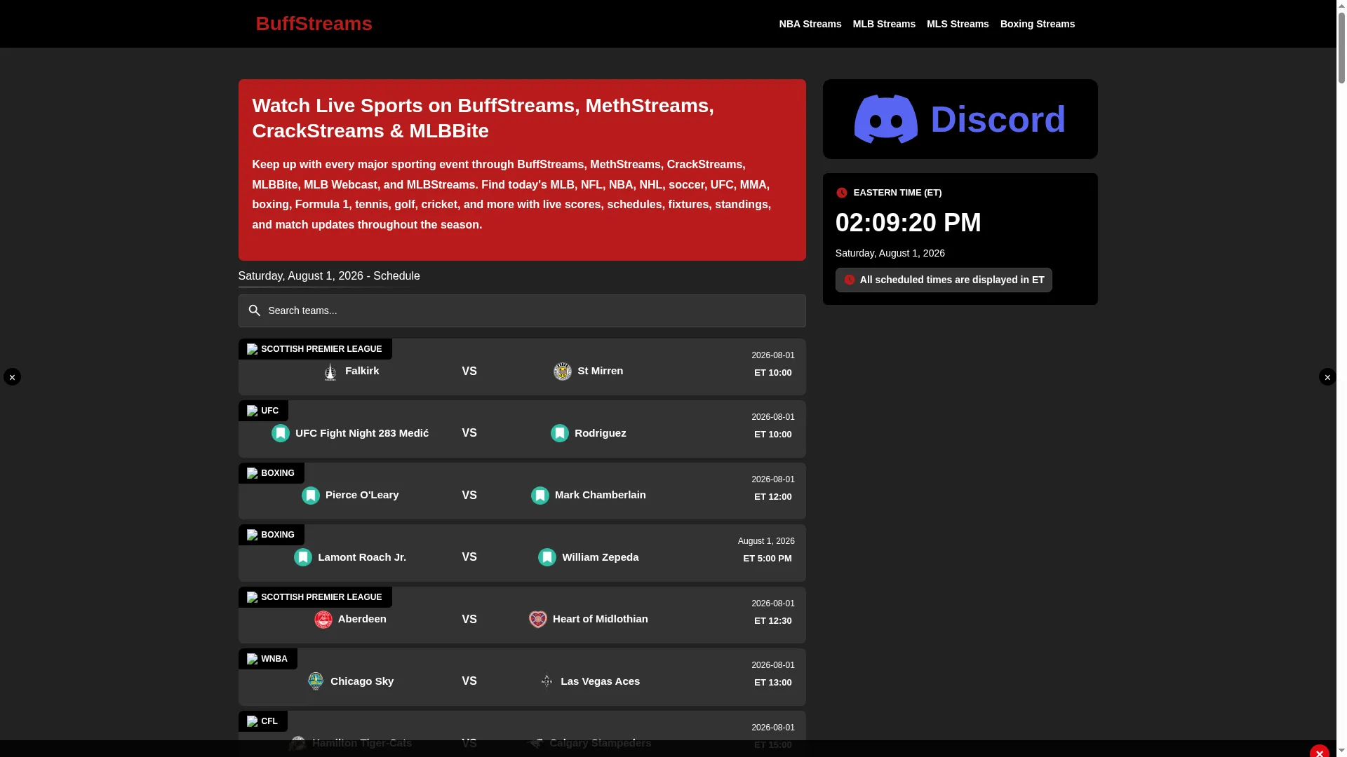Click the Boxing tag above Pierce O'Leary
The height and width of the screenshot is (757, 1347).
coord(272,473)
